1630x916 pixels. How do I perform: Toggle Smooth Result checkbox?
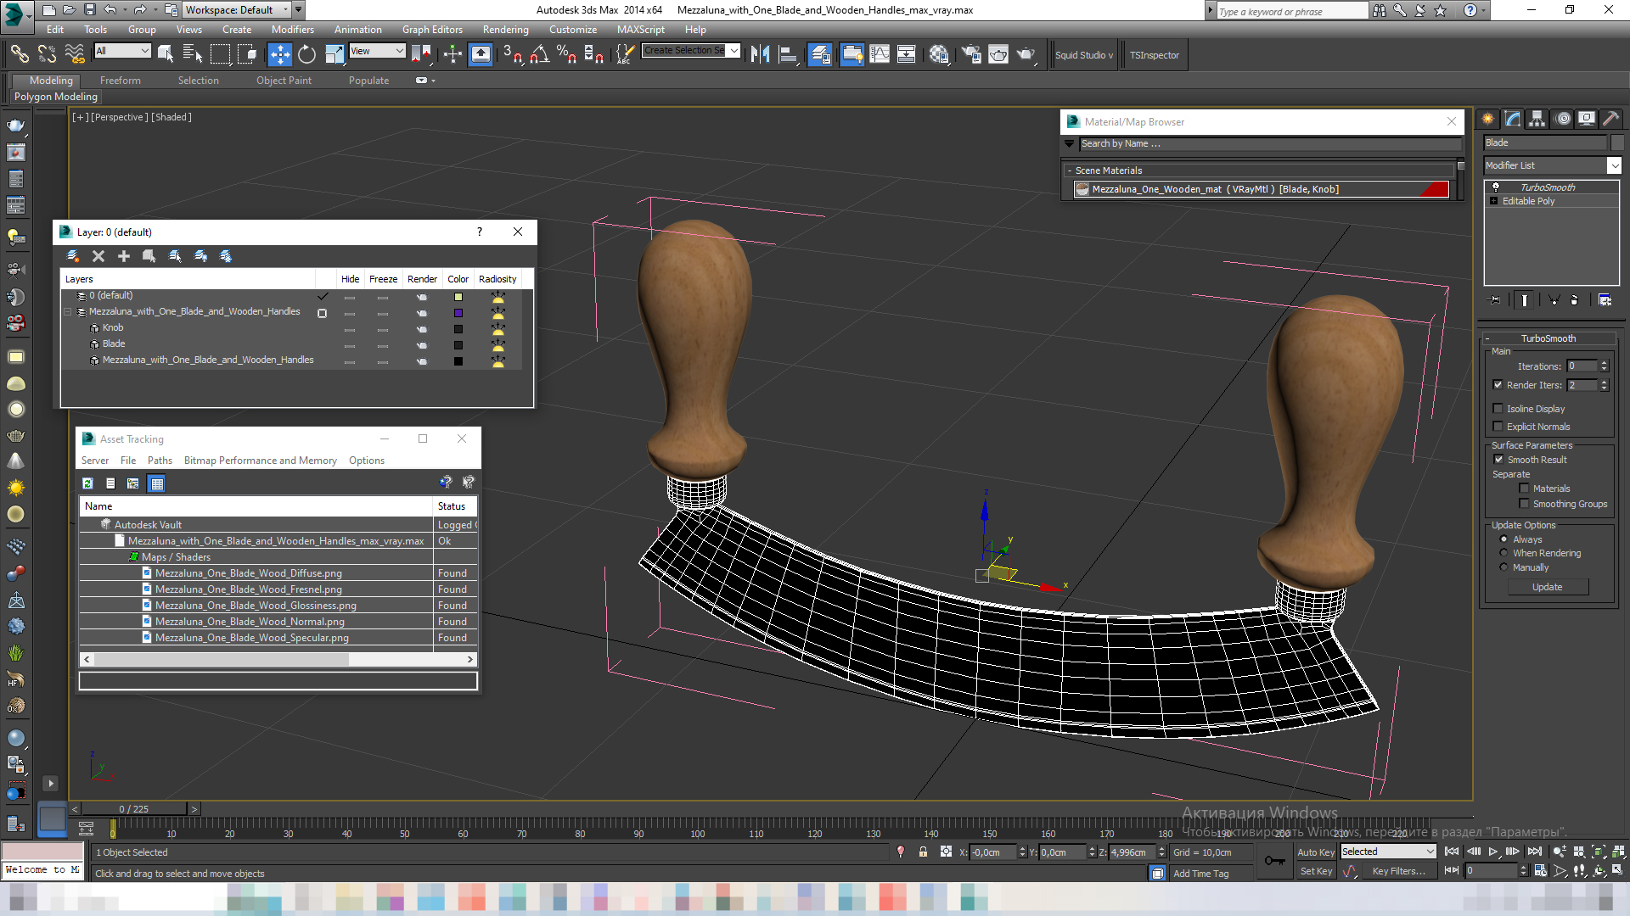click(x=1498, y=460)
